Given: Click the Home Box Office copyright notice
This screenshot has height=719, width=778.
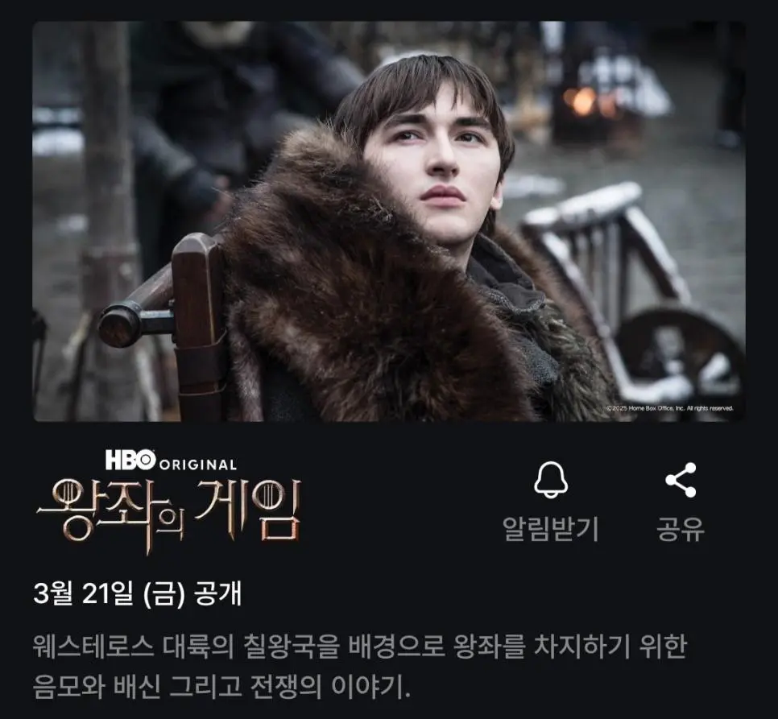Looking at the screenshot, I should pyautogui.click(x=670, y=408).
